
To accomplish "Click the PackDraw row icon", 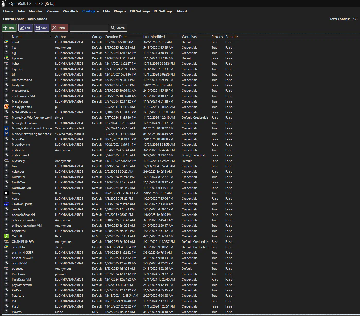I will click(6, 274).
